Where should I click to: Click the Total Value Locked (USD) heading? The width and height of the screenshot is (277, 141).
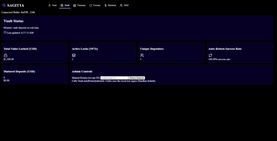20,49
